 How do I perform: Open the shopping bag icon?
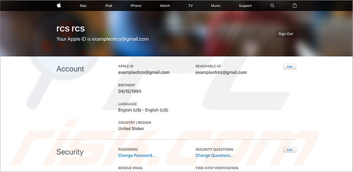[x=294, y=6]
